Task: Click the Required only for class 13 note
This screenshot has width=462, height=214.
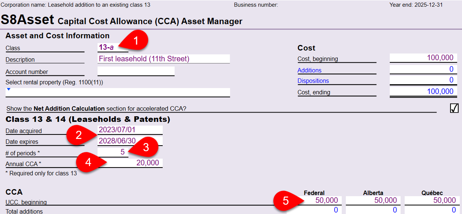Action: pos(41,173)
